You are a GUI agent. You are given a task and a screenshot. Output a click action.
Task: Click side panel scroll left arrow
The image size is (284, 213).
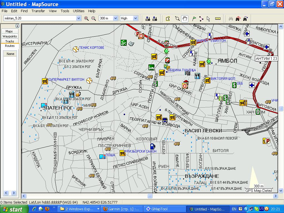(x=6, y=193)
